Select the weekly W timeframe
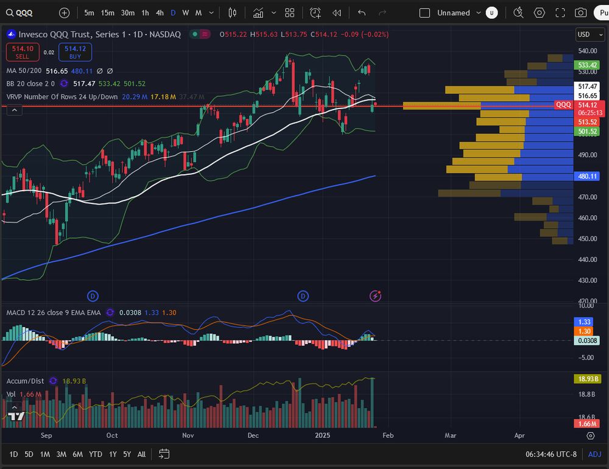 click(186, 13)
